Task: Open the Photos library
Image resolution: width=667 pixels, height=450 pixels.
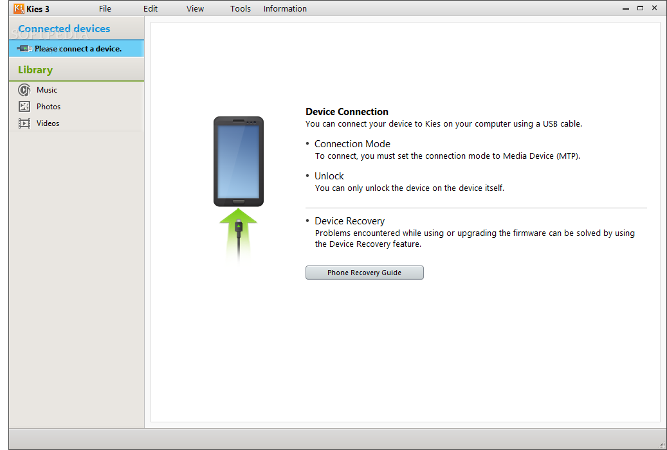Action: point(48,106)
